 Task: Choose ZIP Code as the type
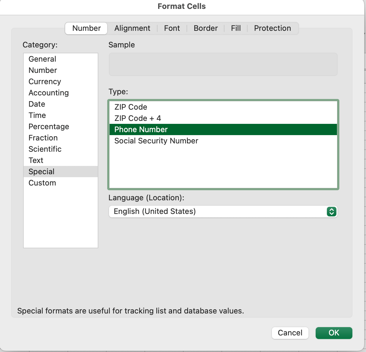coord(131,107)
